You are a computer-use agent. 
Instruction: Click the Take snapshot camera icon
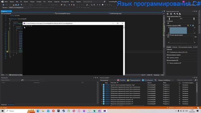pyautogui.click(x=168, y=58)
